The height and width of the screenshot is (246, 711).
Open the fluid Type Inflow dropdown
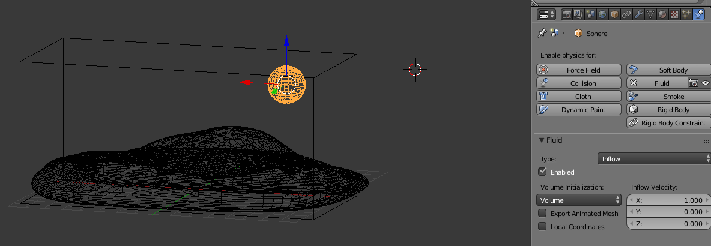pyautogui.click(x=654, y=159)
